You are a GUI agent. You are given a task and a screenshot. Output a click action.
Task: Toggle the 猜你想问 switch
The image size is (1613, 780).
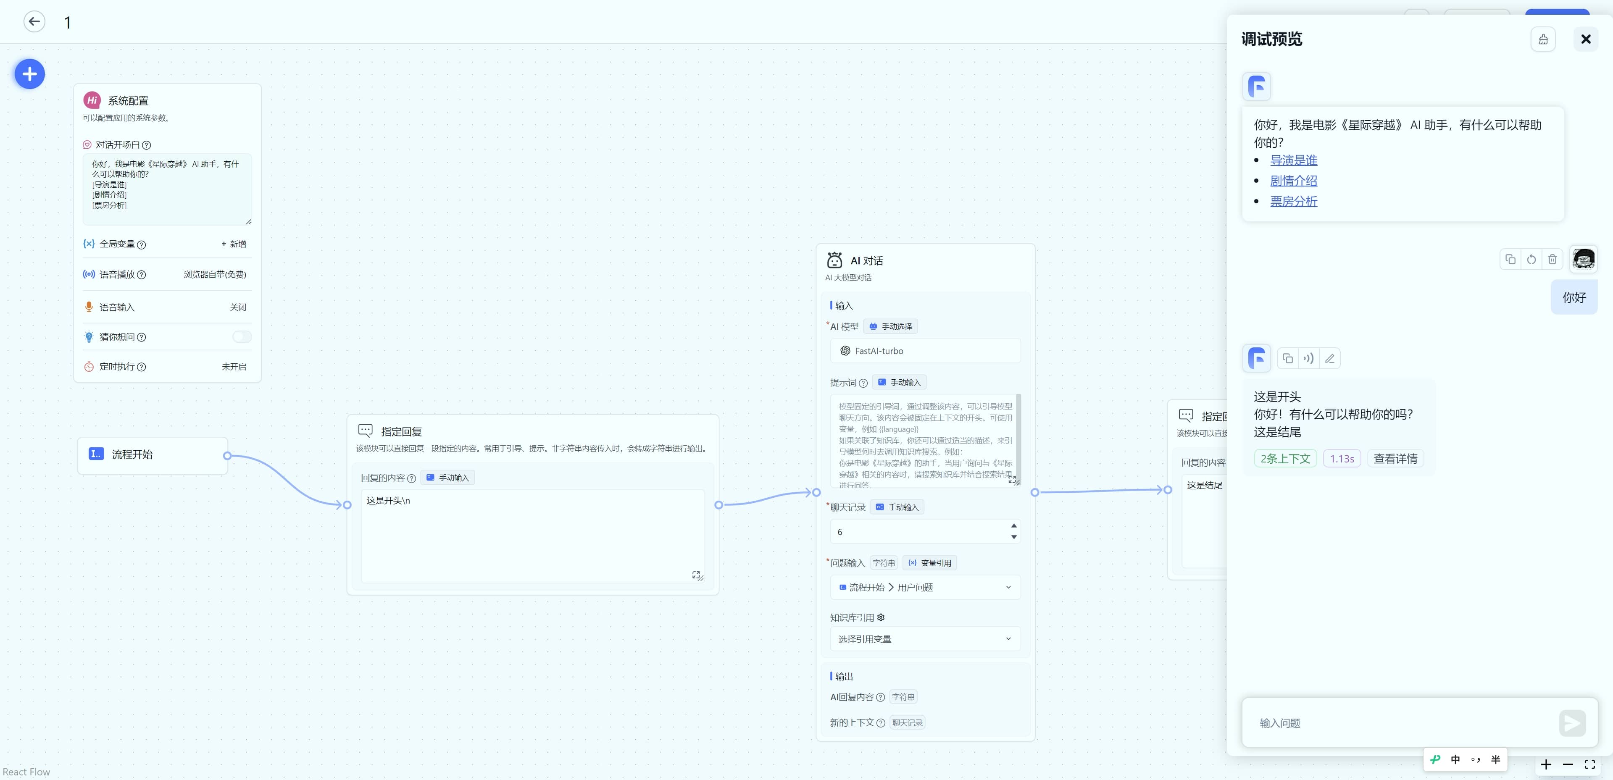coord(242,337)
